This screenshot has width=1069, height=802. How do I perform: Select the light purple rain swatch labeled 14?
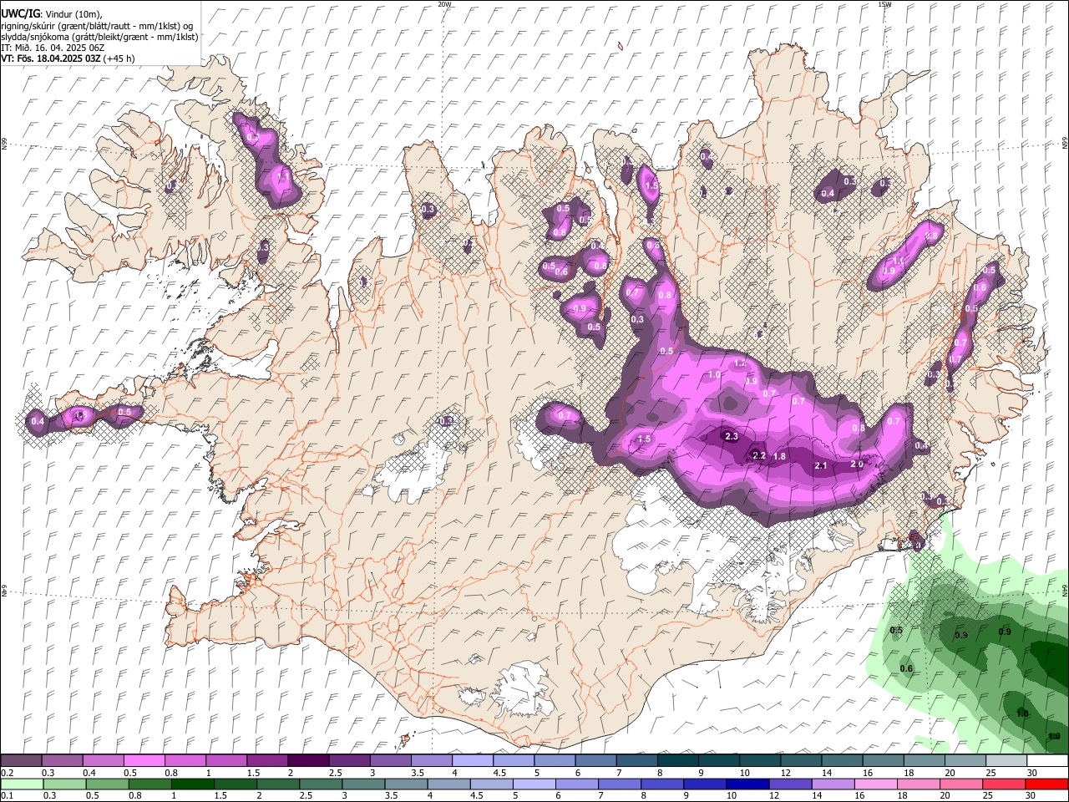pyautogui.click(x=833, y=784)
